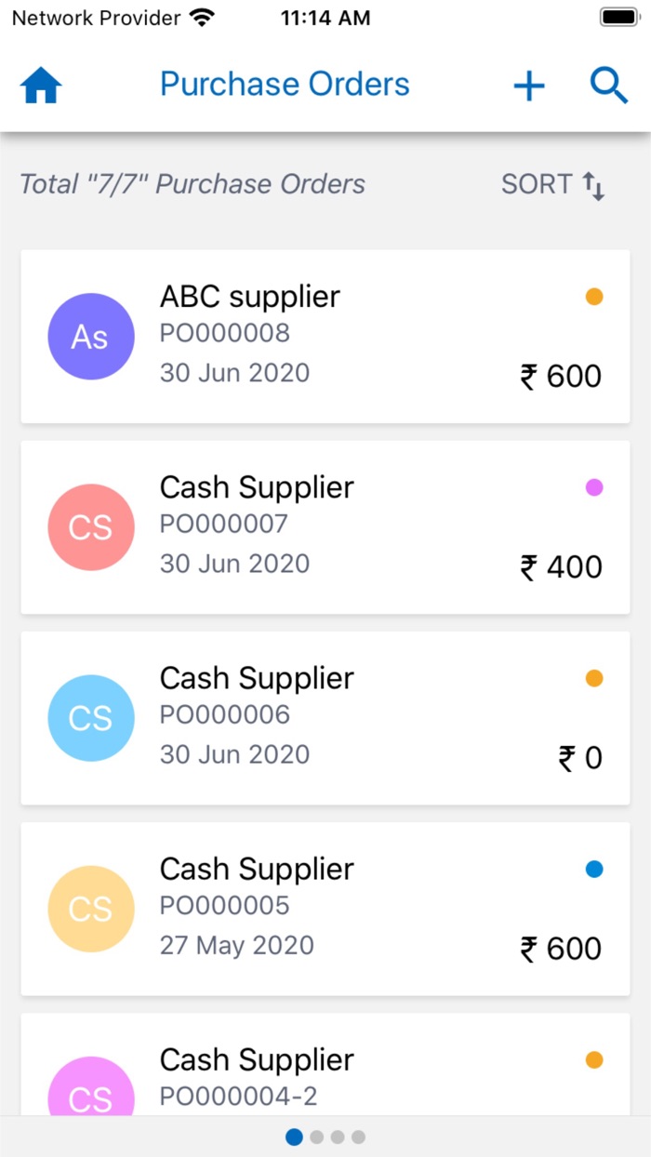This screenshot has height=1157, width=651.
Task: Tap the yellow CS avatar for PO000005
Action: tap(91, 909)
